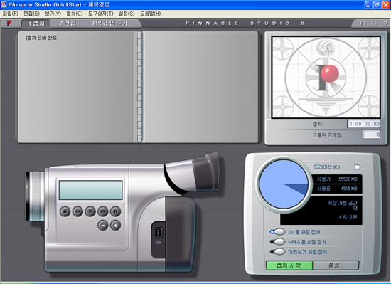Click the 4 시, 0 분 remaining time text
Screen dimensions: 391x284
(348, 217)
